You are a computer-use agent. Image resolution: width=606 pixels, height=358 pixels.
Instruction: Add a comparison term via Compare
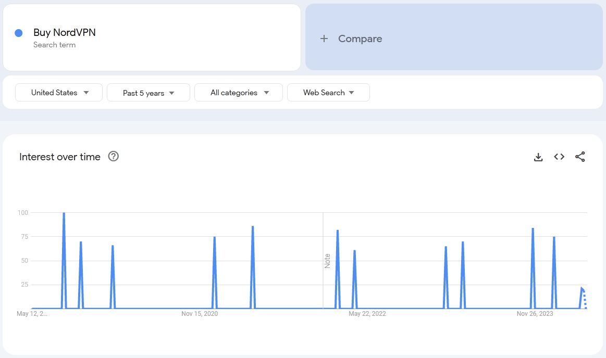(454, 37)
